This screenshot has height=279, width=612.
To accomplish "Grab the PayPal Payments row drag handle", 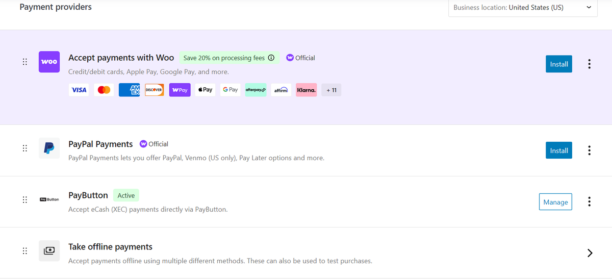I will point(24,148).
